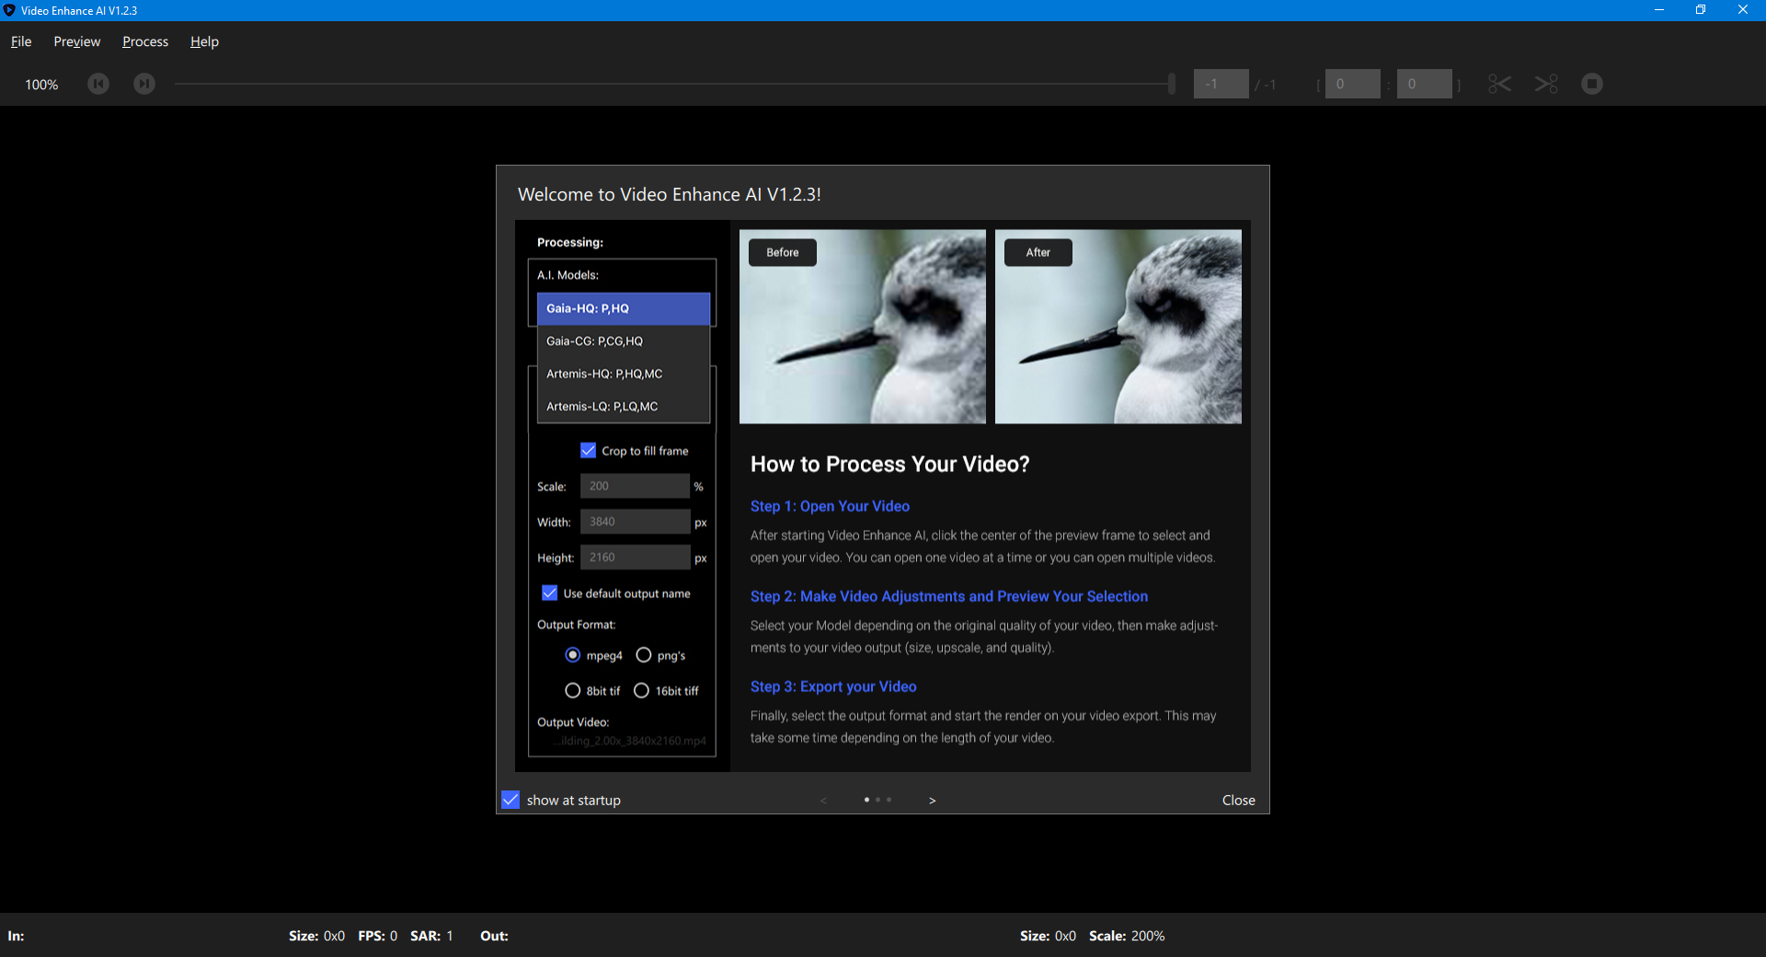Click the Scale: 200% status text
Image resolution: width=1766 pixels, height=957 pixels.
(x=1127, y=936)
